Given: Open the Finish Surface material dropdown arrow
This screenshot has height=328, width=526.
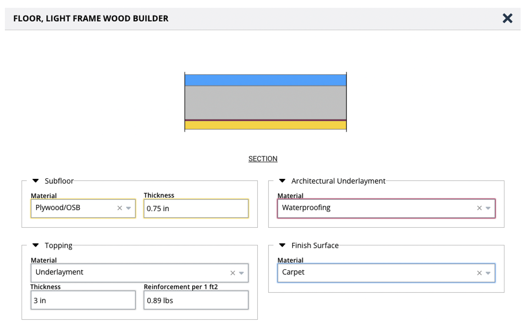Looking at the screenshot, I should [488, 273].
